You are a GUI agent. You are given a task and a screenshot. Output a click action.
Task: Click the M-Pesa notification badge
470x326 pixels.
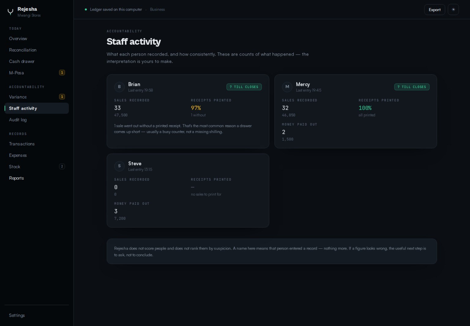click(62, 73)
